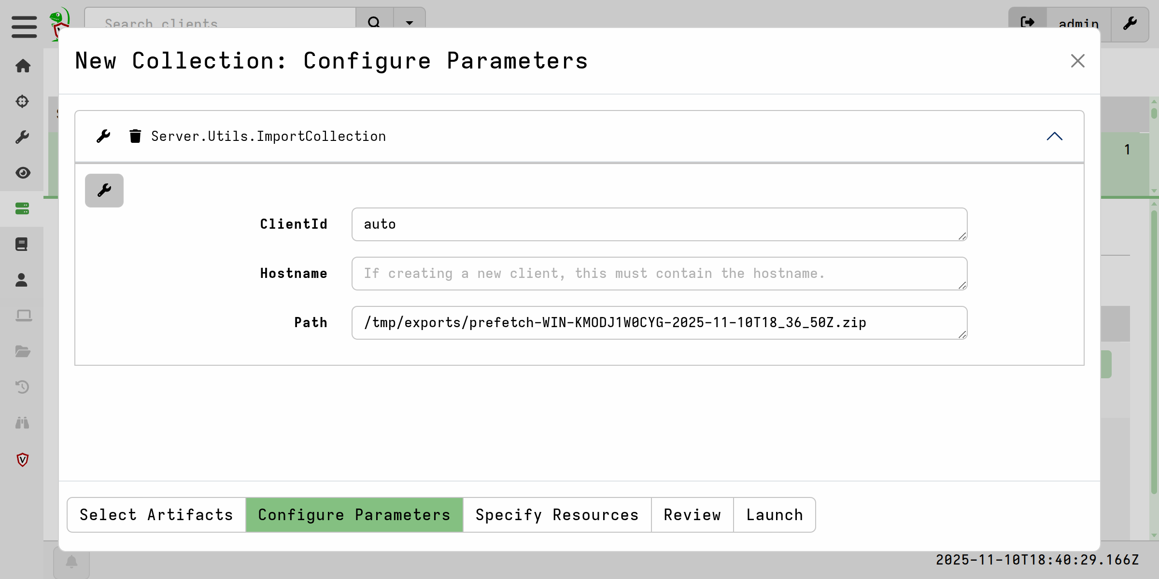This screenshot has height=579, width=1159.
Task: Open Notebooks from the sidebar book icon
Action: coord(23,244)
